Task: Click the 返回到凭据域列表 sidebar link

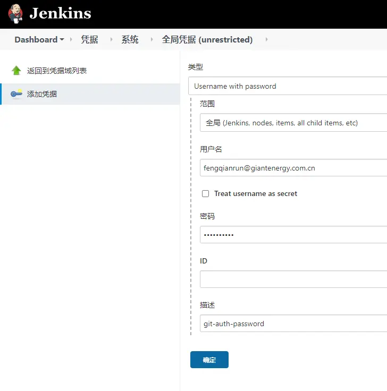Action: (57, 71)
